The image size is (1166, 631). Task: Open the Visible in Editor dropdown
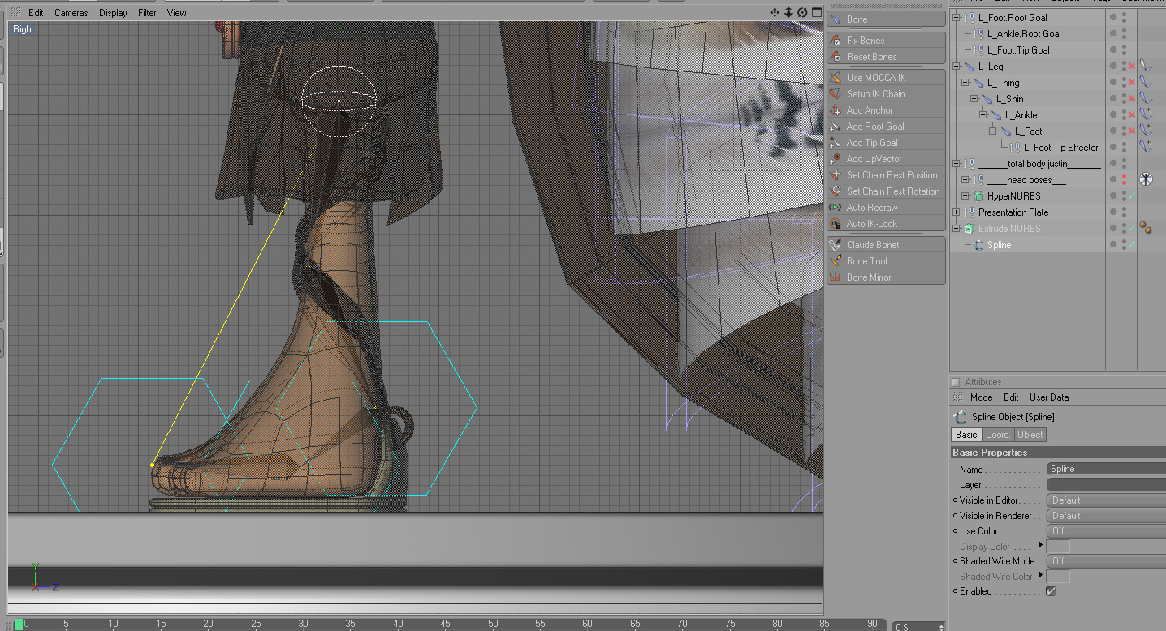1106,500
